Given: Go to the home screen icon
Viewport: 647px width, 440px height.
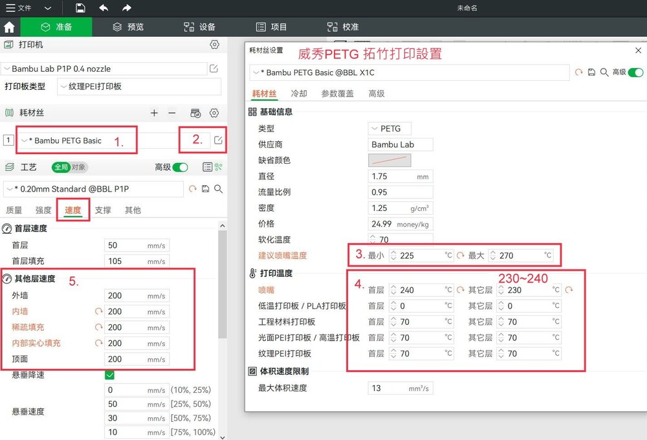Looking at the screenshot, I should [x=9, y=27].
